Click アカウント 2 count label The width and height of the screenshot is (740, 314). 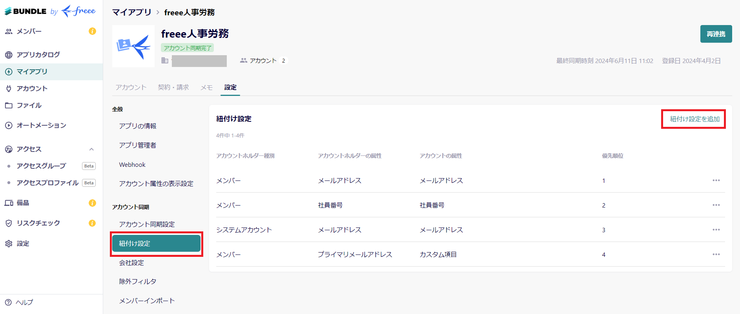pyautogui.click(x=268, y=60)
